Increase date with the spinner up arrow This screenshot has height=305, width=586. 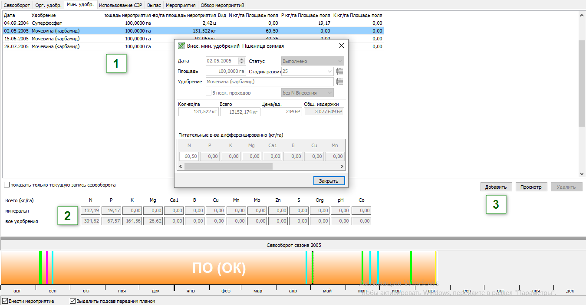pyautogui.click(x=242, y=59)
